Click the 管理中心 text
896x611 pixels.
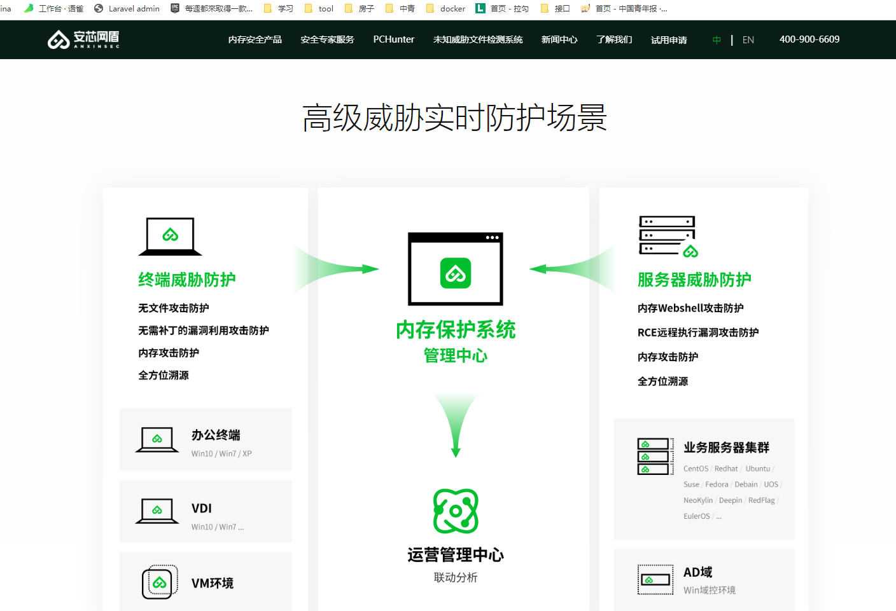coord(456,356)
